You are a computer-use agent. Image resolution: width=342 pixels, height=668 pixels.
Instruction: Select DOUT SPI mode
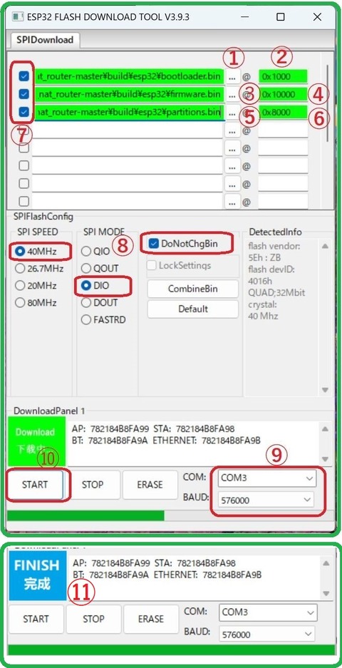[x=99, y=302]
